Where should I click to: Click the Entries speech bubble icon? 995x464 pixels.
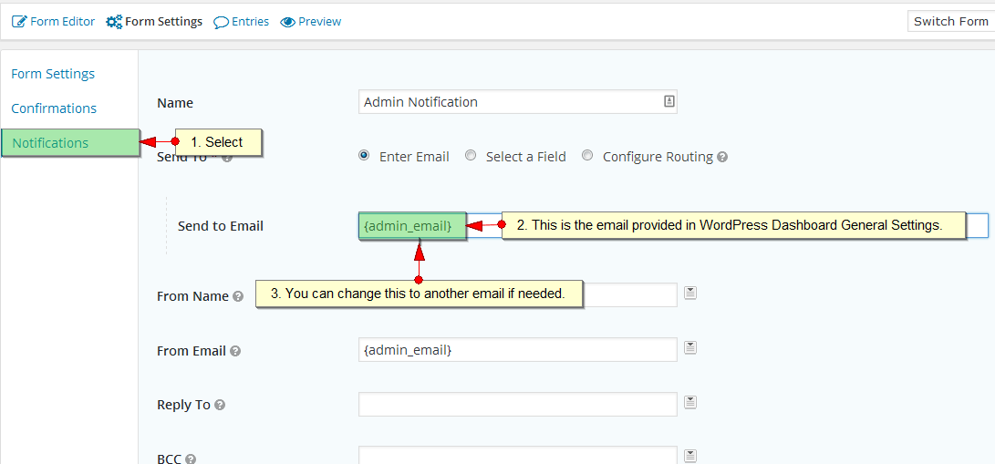pos(221,22)
